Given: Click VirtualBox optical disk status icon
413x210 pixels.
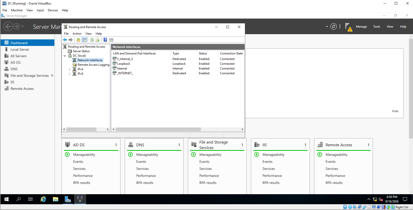Looking at the screenshot, I should point(350,207).
